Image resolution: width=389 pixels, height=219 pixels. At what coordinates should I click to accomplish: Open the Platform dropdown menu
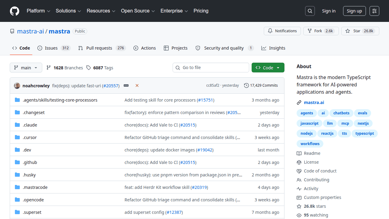[38, 11]
